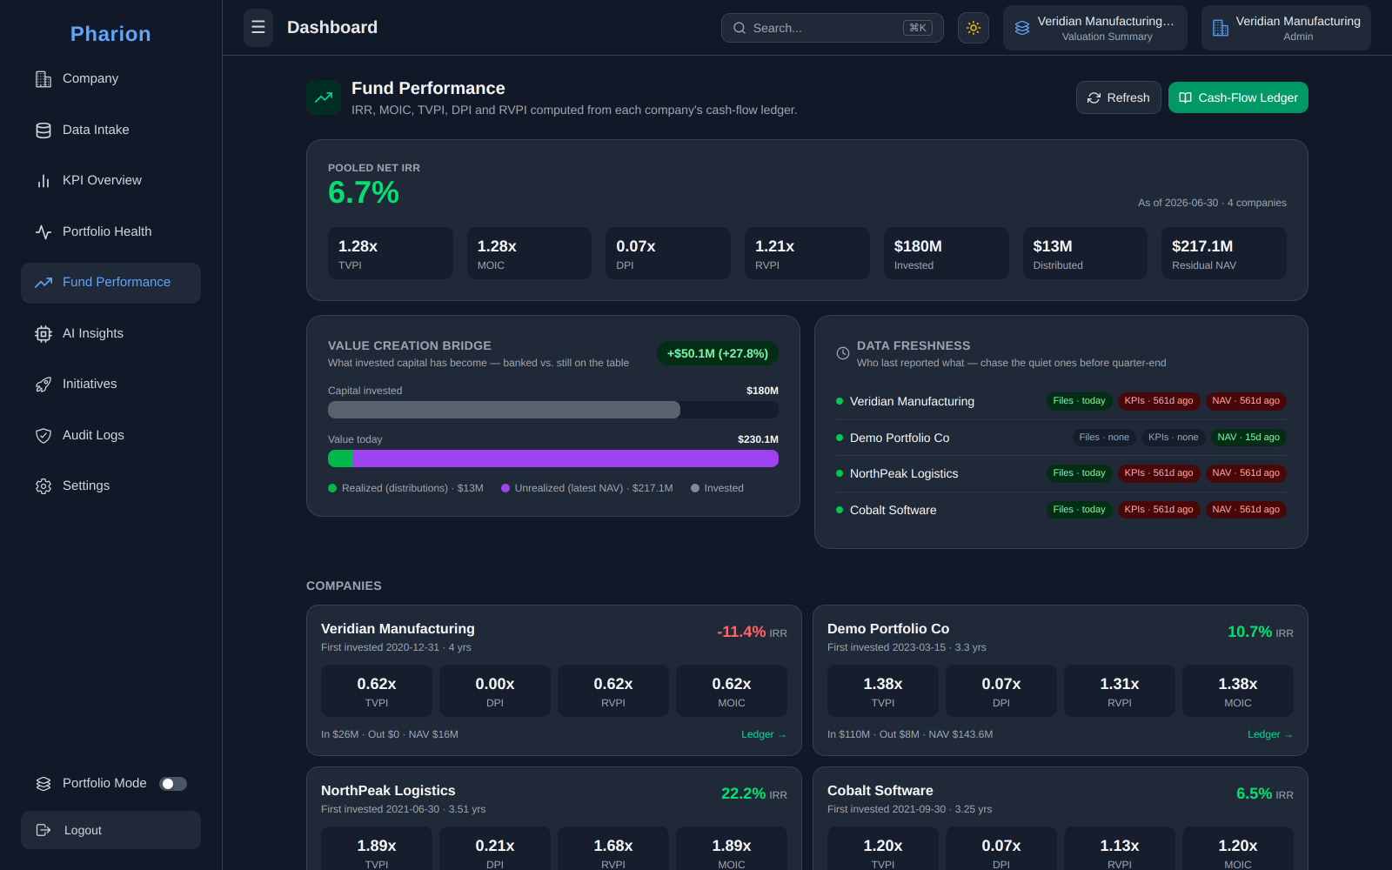Click NorthPeak Logistics "Files · today" badge

pos(1079,473)
